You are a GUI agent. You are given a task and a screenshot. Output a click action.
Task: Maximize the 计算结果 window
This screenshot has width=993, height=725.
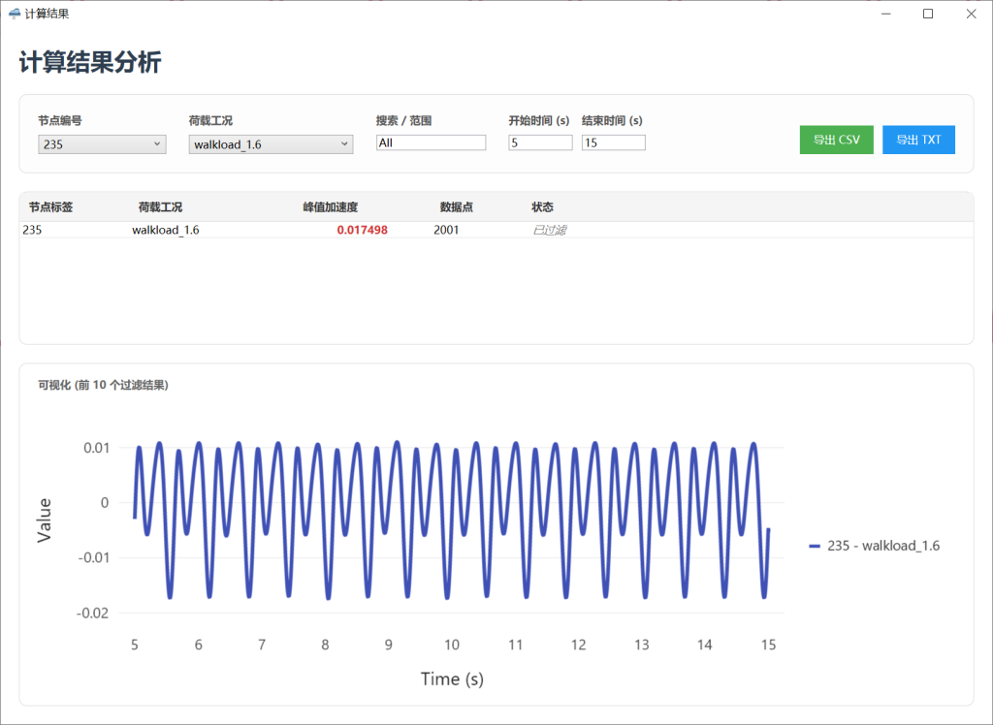click(928, 14)
